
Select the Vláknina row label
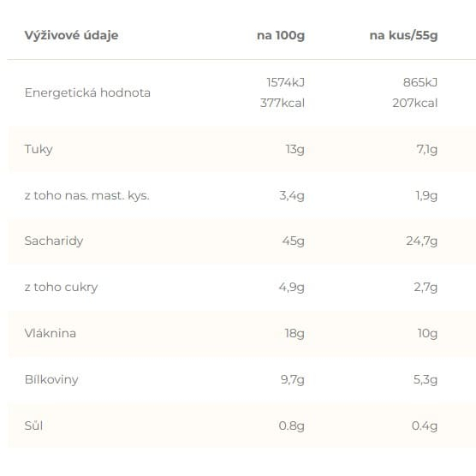coord(51,333)
